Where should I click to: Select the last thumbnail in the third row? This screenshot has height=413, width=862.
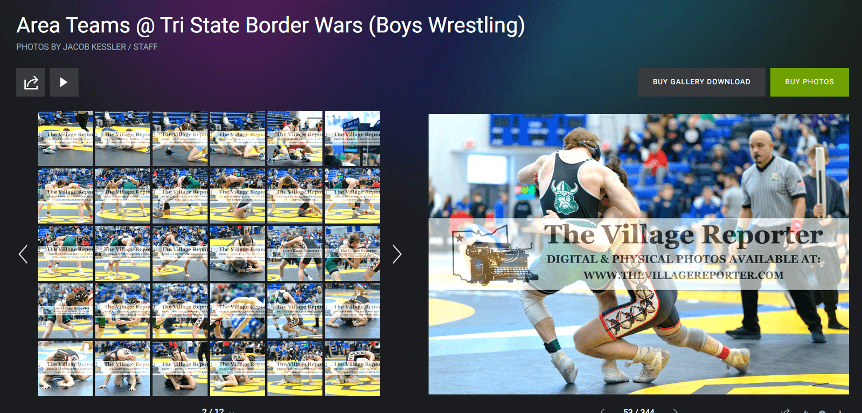coord(352,253)
